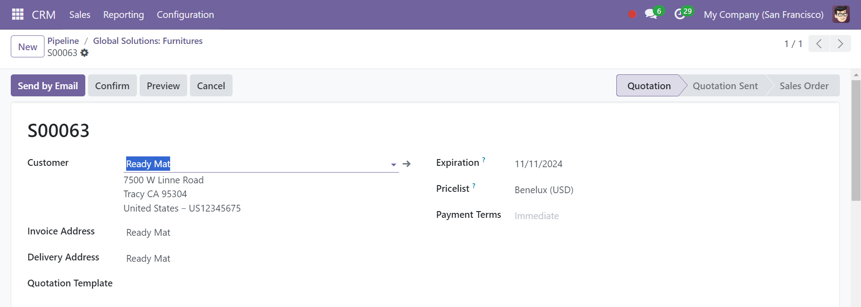Open the Sales menu
861x307 pixels.
pyautogui.click(x=80, y=15)
